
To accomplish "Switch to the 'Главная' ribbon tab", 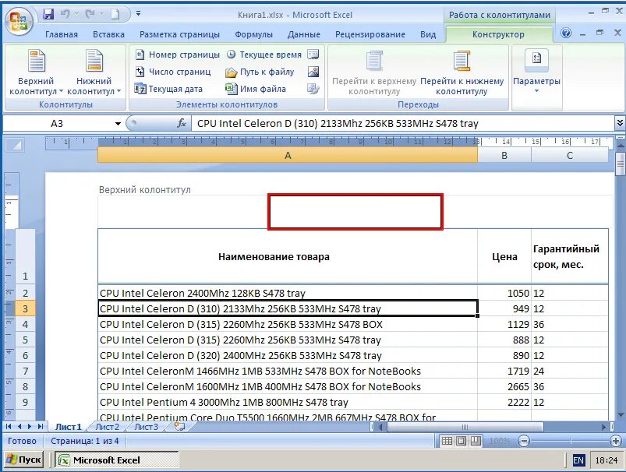I will point(62,34).
